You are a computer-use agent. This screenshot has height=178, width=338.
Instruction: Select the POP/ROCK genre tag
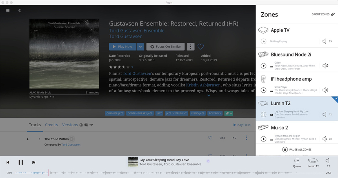[x=215, y=113]
